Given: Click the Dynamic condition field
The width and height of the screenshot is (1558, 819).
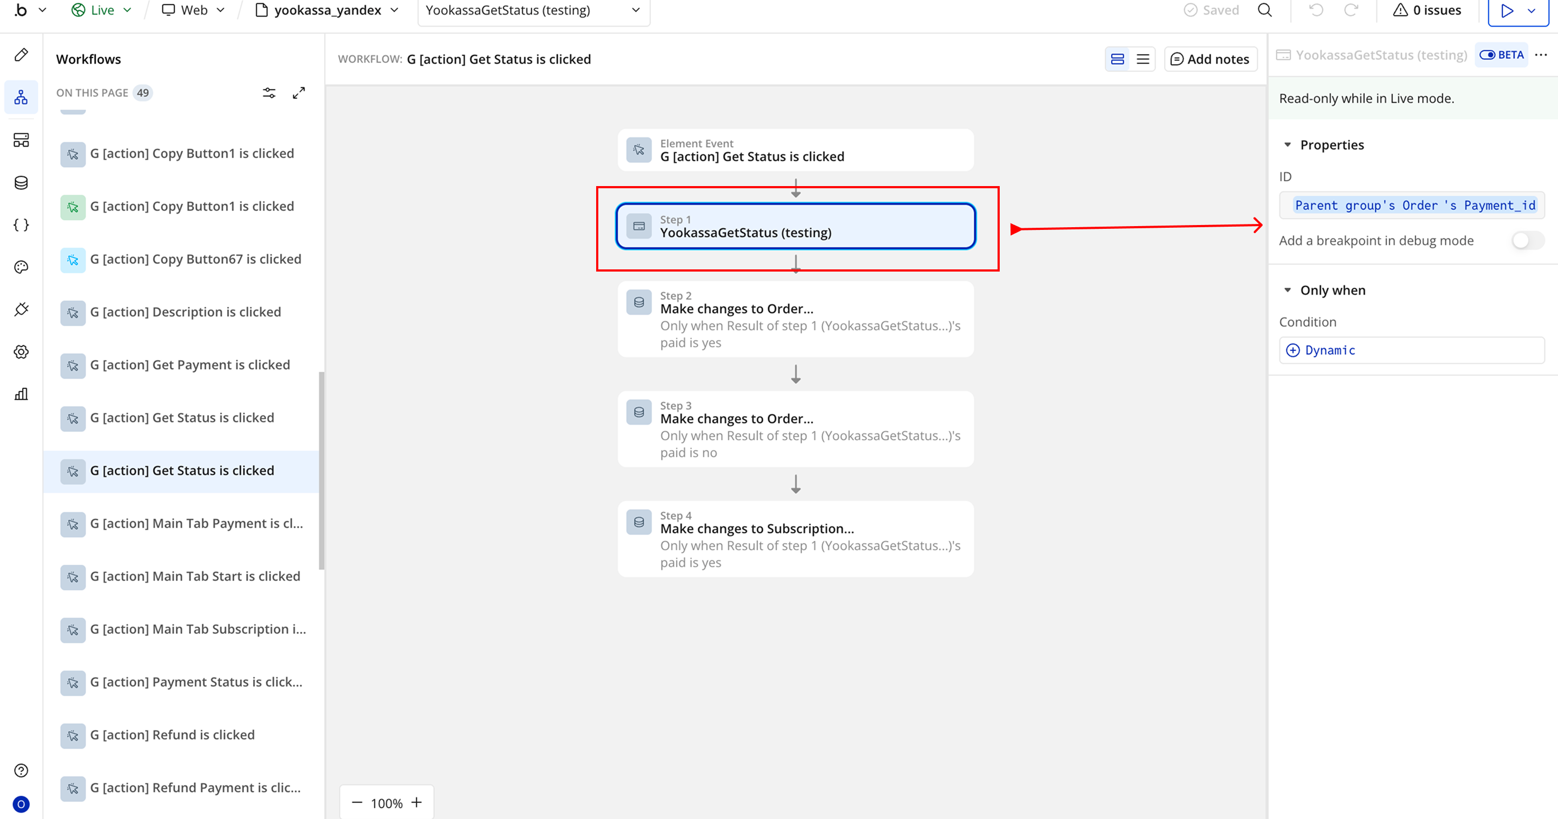Looking at the screenshot, I should [x=1411, y=350].
